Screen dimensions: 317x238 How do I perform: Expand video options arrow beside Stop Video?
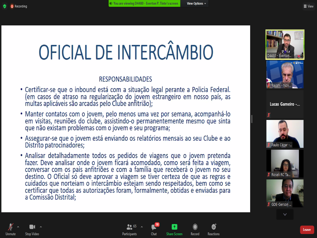[x=41, y=227]
